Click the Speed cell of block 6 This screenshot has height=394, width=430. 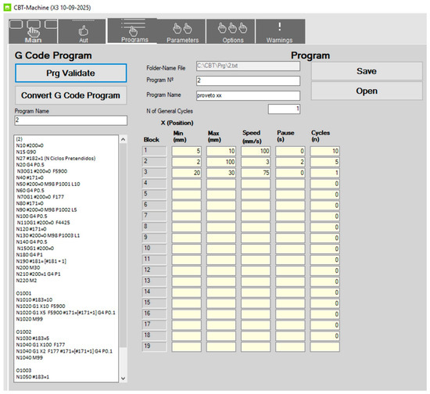(256, 206)
